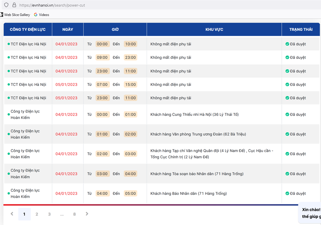Viewport: 321px width, 225px height.
Task: Click green dot in the Tòa soạn báo row
Action: click(x=8, y=174)
